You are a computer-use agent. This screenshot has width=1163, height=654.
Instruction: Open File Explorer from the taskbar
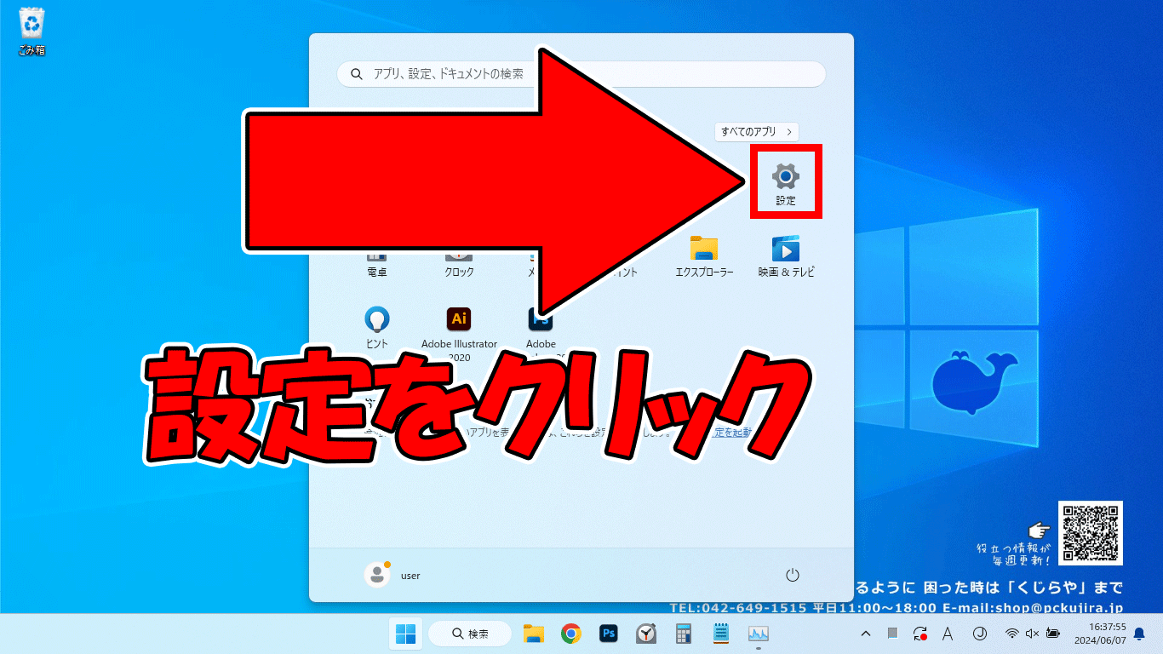click(x=534, y=634)
